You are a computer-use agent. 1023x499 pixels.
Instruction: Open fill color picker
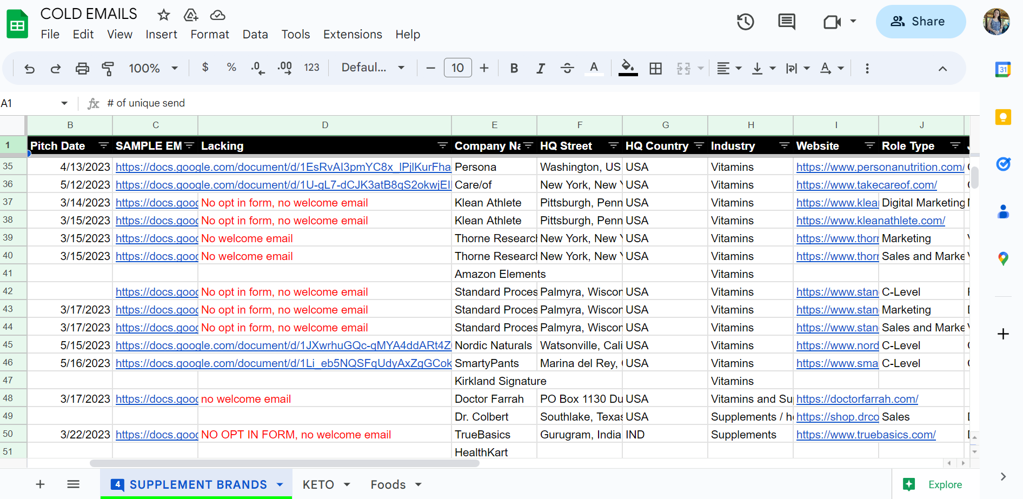(628, 68)
